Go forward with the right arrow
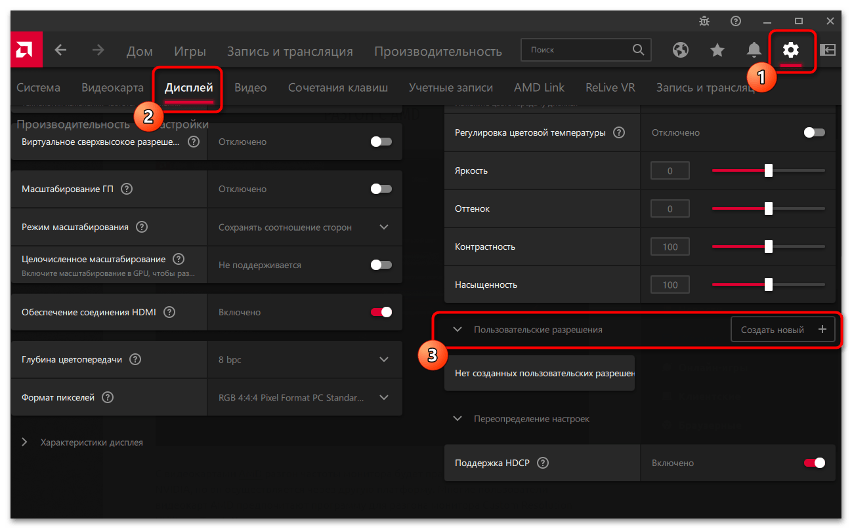852x529 pixels. 98,50
